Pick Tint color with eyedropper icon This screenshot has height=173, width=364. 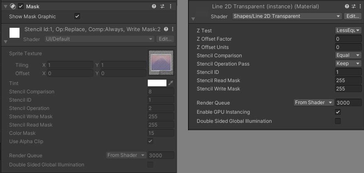click(x=171, y=83)
